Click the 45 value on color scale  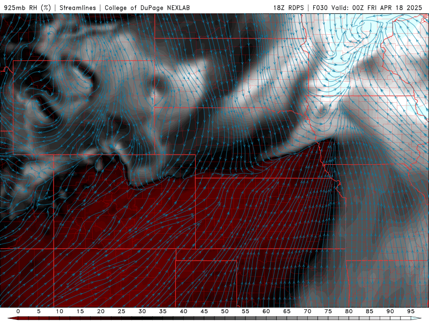(x=204, y=311)
